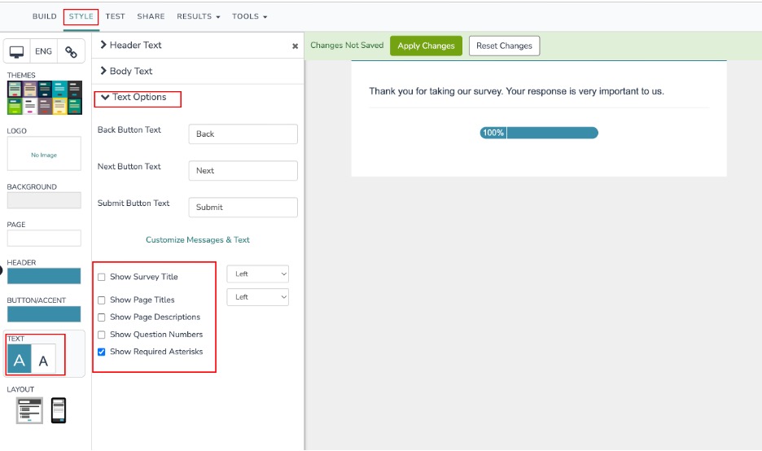Enable Show Page Titles checkbox
The height and width of the screenshot is (451, 762).
click(x=102, y=300)
